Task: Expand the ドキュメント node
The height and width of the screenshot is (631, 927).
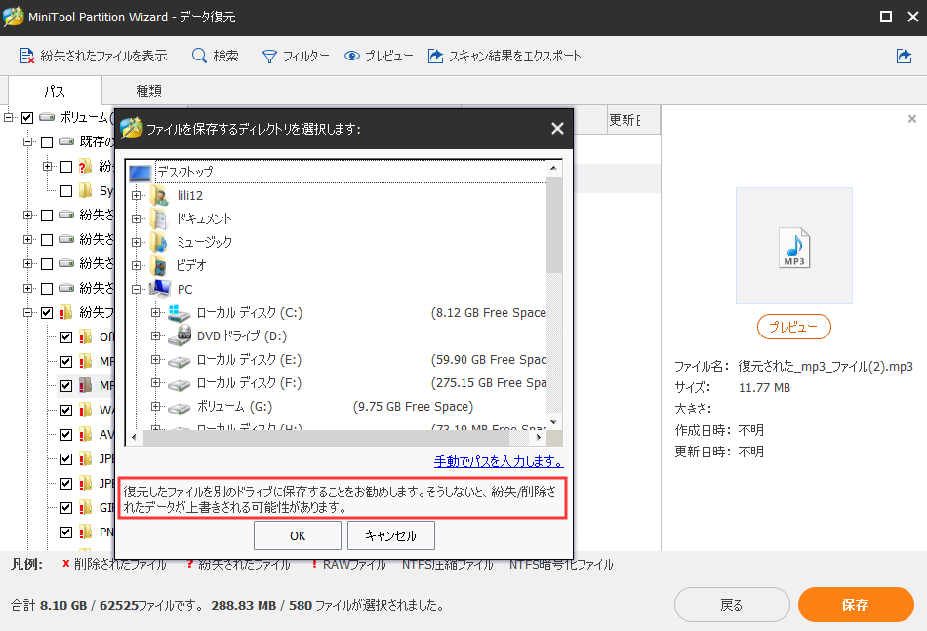Action: (136, 219)
